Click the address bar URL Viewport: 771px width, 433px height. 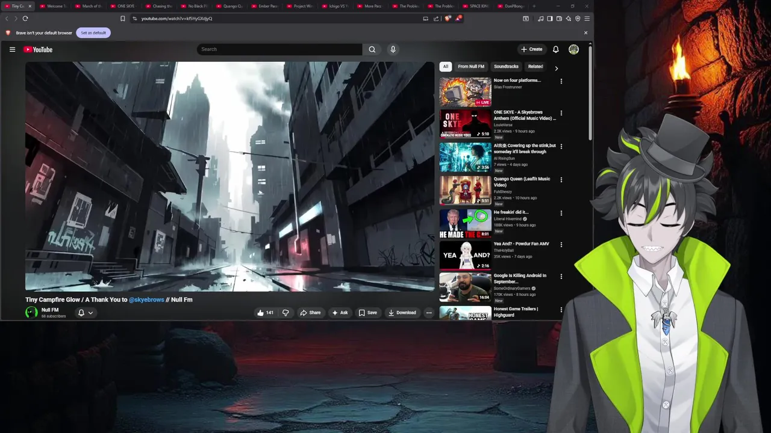[x=176, y=19]
